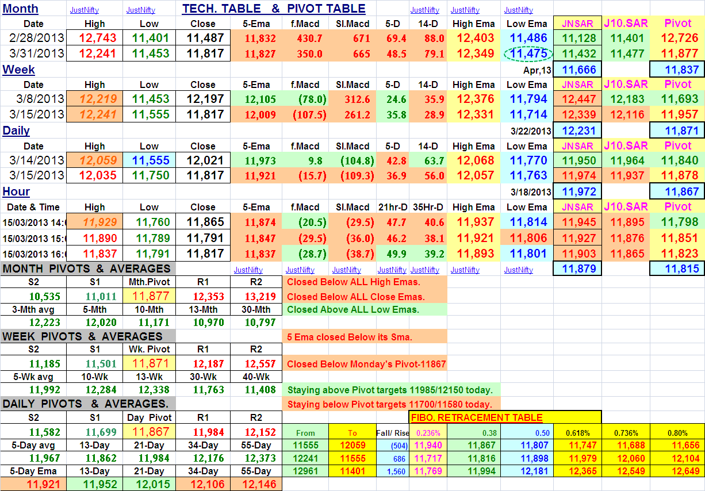This screenshot has height=491, width=705.
Task: Select the 3/8/2013 week date cell
Action: tap(33, 99)
